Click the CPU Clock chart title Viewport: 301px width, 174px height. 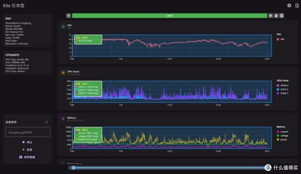(x=73, y=72)
